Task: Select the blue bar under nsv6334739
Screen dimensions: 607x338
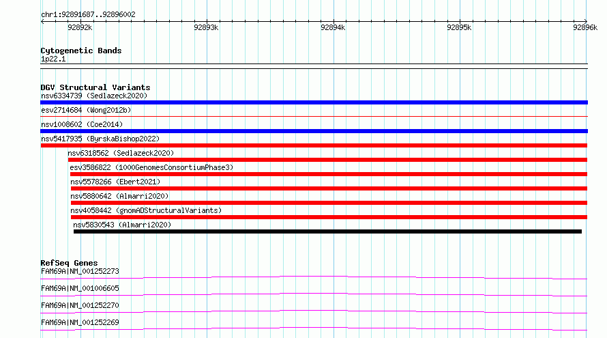Action: (314, 102)
